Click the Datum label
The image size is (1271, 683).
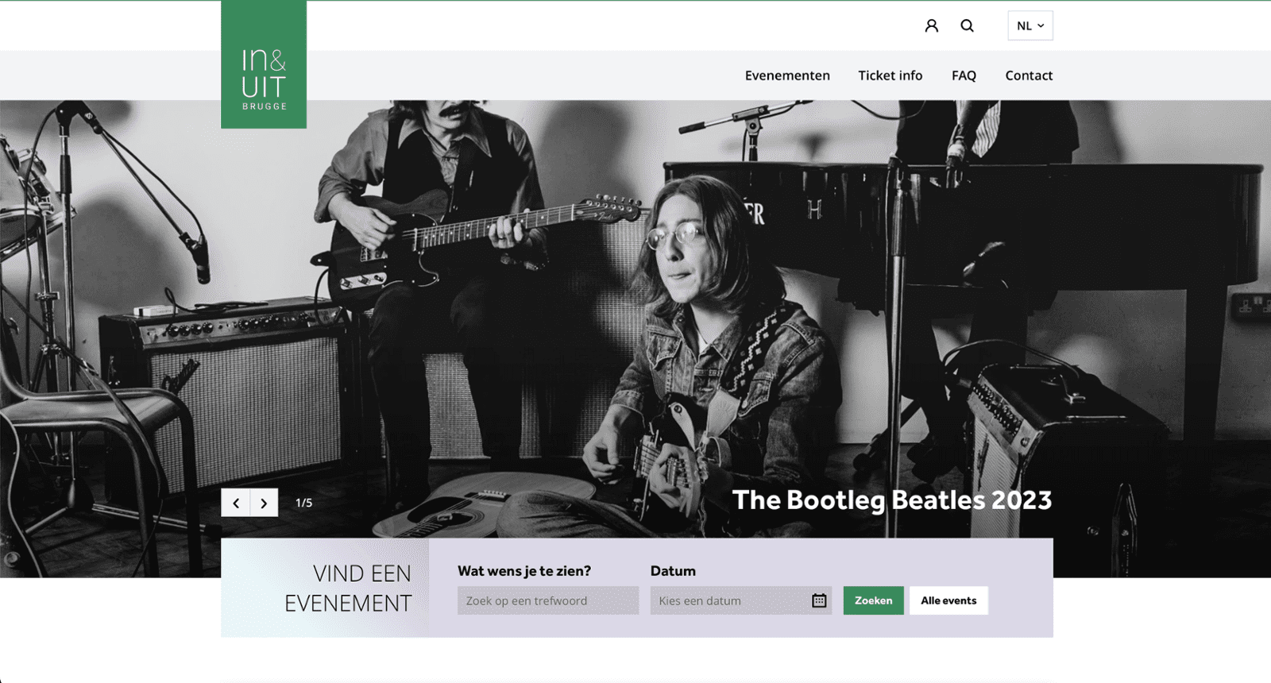click(673, 571)
